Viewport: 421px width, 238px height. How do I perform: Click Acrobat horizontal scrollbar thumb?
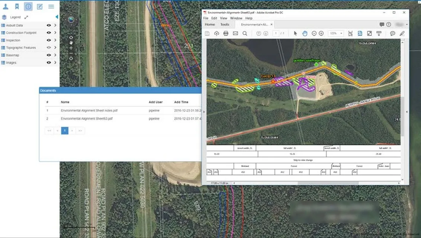pos(328,183)
